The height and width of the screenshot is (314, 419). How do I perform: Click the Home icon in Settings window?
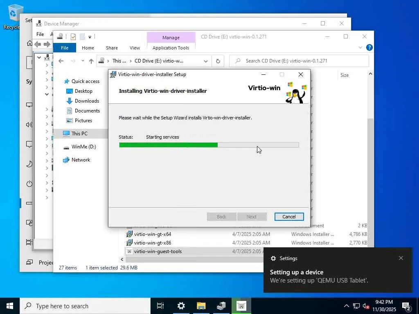pos(29,43)
